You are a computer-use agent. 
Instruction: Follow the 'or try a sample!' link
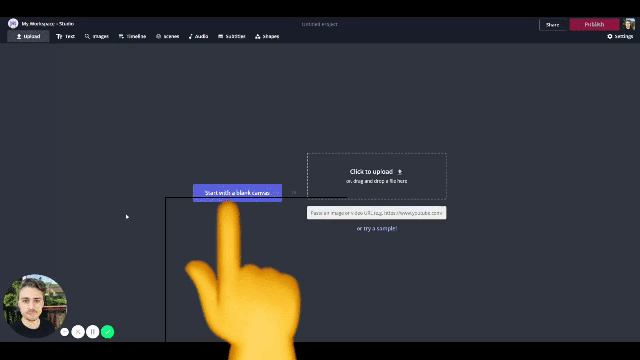[377, 228]
